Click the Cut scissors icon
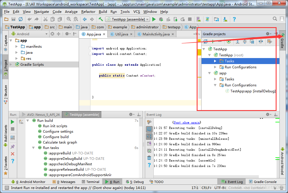This screenshot has width=288, height=193. 46,19
